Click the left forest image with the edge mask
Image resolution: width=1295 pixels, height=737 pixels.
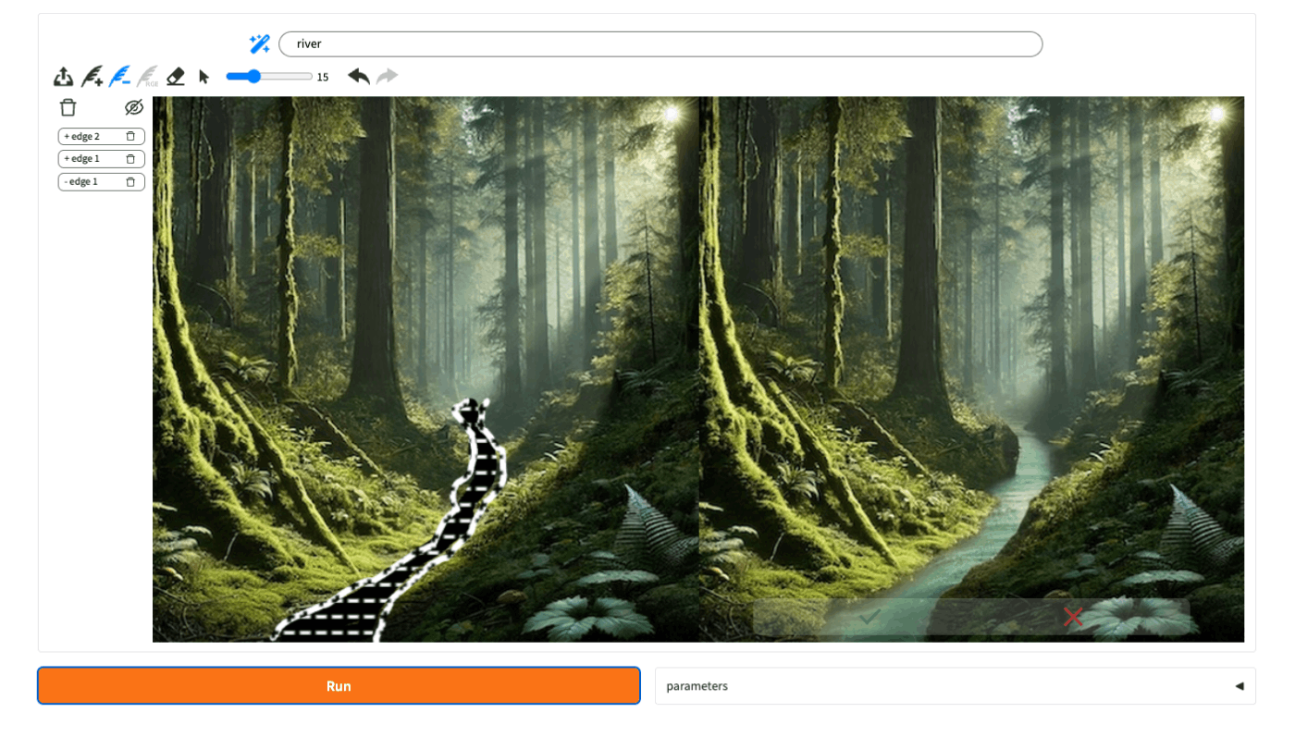(425, 369)
